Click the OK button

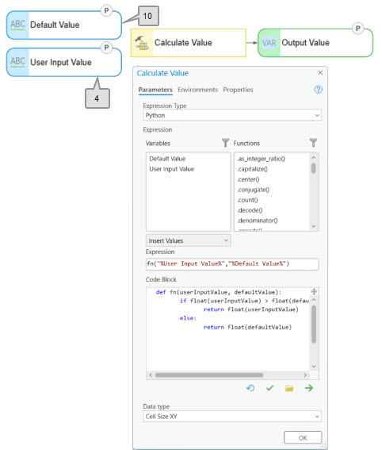pyautogui.click(x=303, y=437)
